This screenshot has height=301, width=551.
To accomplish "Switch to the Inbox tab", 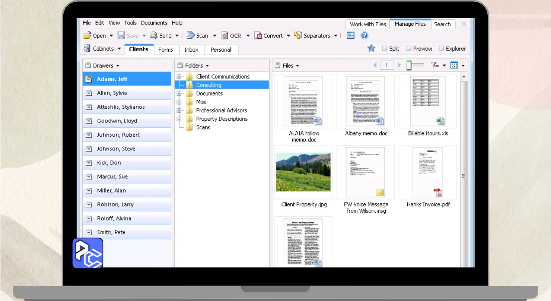I will click(x=191, y=49).
